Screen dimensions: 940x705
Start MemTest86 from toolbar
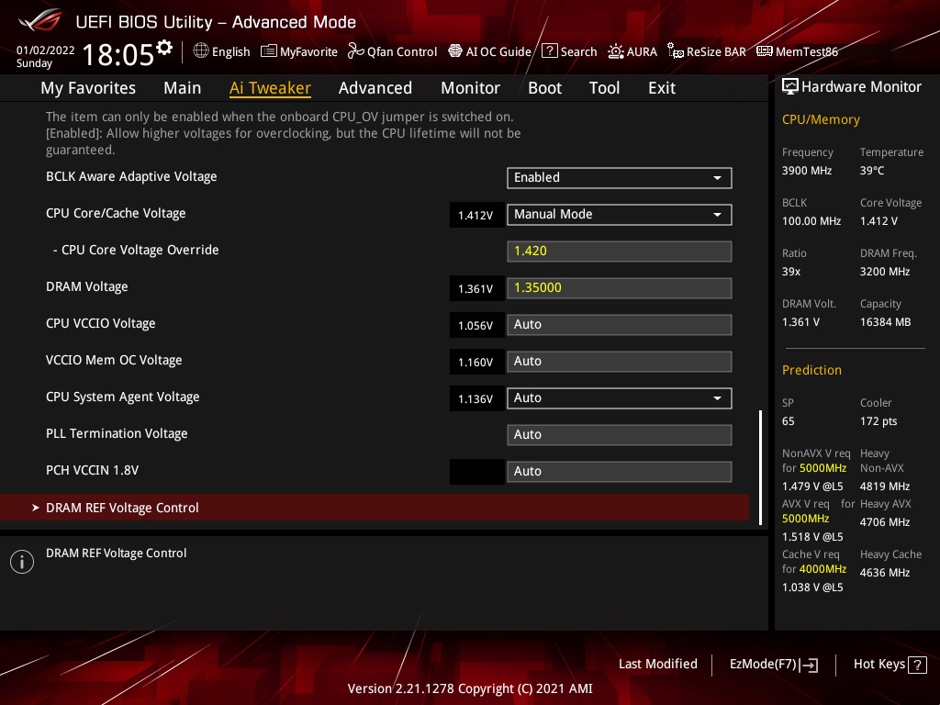click(x=797, y=52)
